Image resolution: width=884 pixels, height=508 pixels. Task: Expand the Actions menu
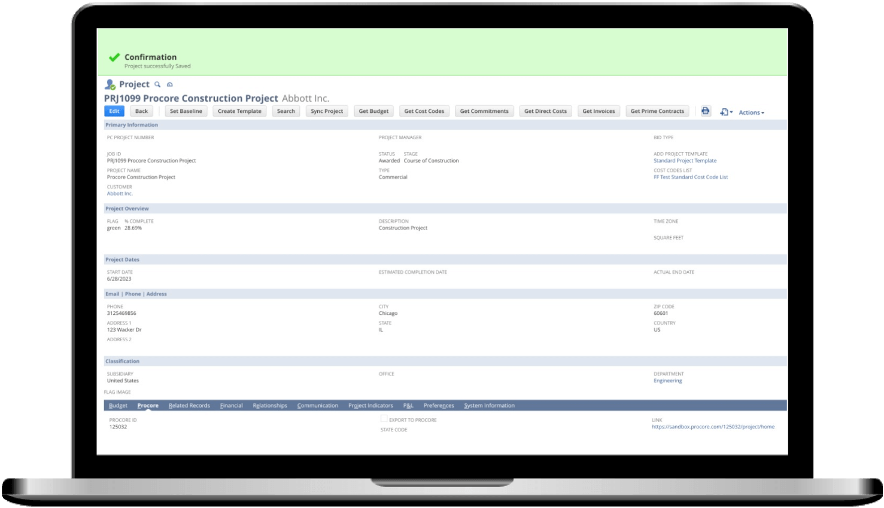pos(751,112)
